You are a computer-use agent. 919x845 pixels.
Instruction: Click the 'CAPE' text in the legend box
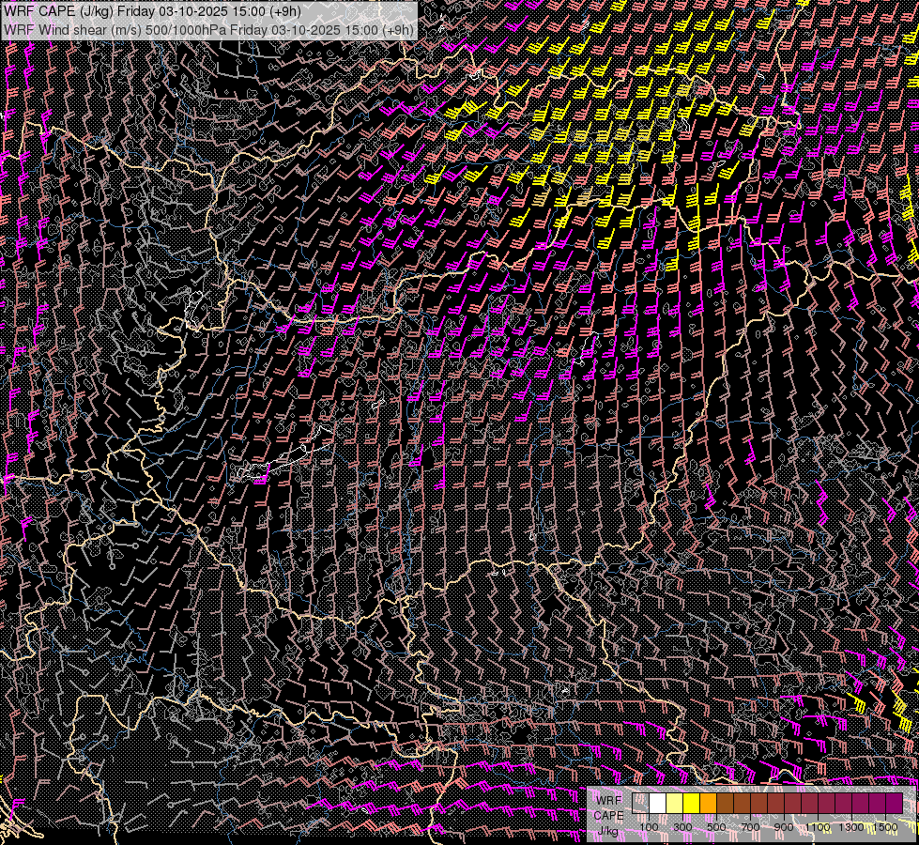pos(608,816)
